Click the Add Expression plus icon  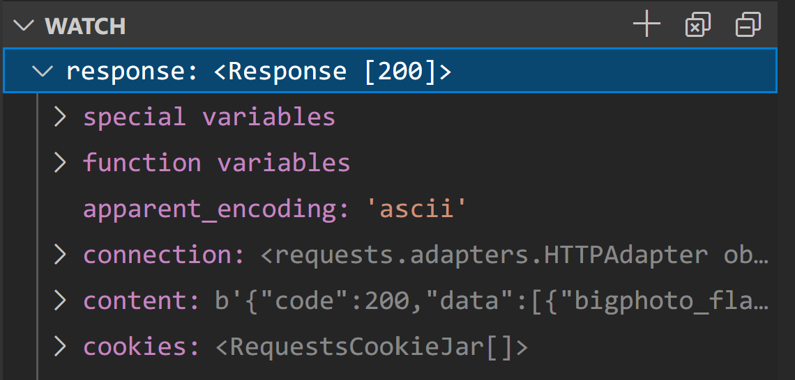646,26
